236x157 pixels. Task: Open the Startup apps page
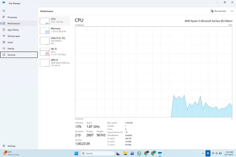(14, 36)
